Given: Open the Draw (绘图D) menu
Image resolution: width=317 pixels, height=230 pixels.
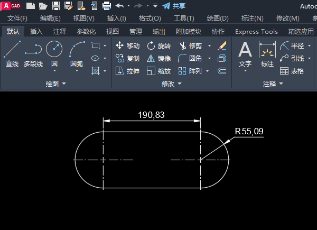Looking at the screenshot, I should pyautogui.click(x=218, y=19).
